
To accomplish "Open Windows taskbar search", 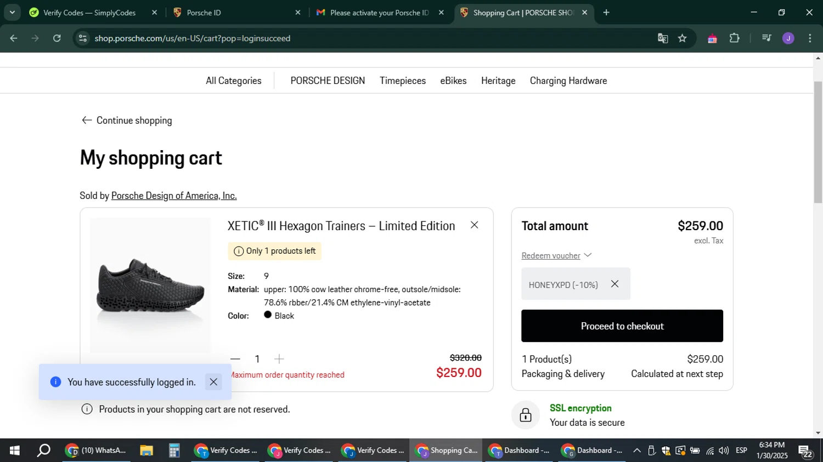I will (x=43, y=450).
